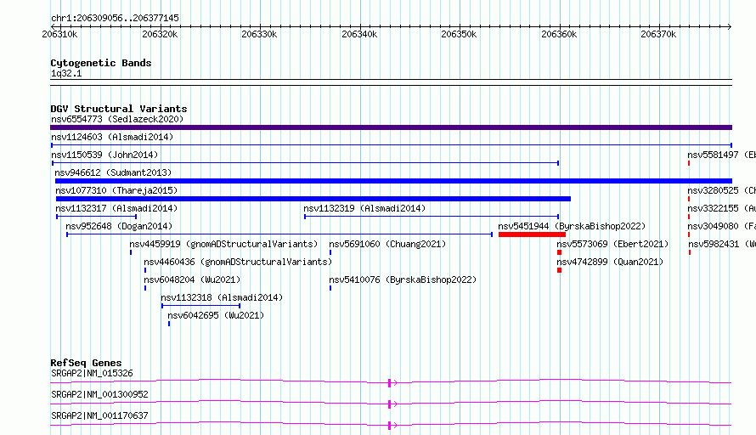The image size is (756, 435).
Task: Select the dark purple nsv6554773 variant bar
Action: (x=391, y=127)
